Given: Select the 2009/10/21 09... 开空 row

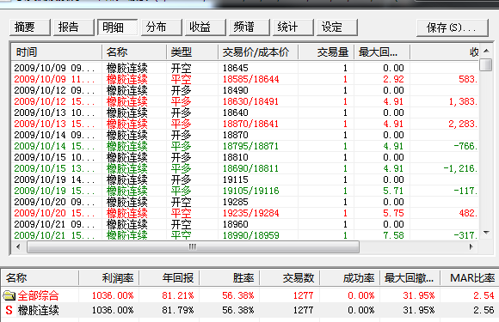Looking at the screenshot, I should point(245,224).
